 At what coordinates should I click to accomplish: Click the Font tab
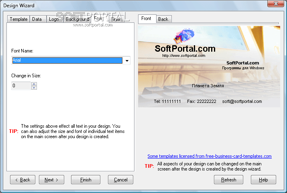click(x=100, y=18)
